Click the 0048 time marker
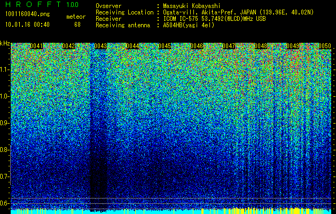Image resolution: width=336 pixels, height=214 pixels. [261, 46]
